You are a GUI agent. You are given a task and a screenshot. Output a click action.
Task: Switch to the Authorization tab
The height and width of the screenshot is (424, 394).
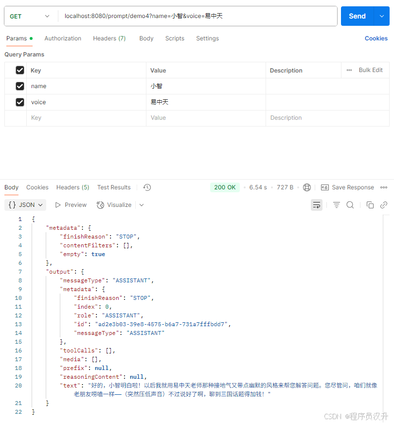tap(63, 38)
